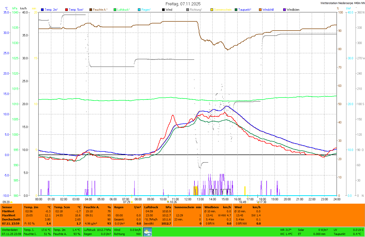
Task: Click the Durchschnitt row label in table
Action: [11, 219]
